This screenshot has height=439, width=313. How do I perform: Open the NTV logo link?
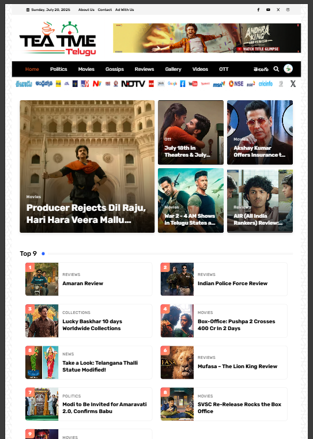tap(97, 84)
